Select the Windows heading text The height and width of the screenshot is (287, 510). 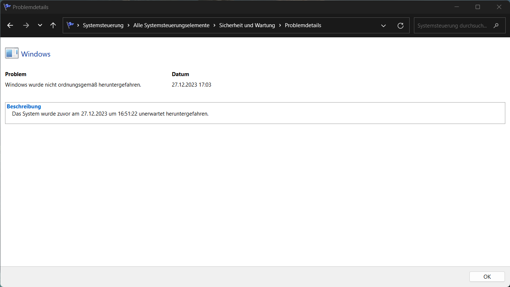pyautogui.click(x=36, y=54)
